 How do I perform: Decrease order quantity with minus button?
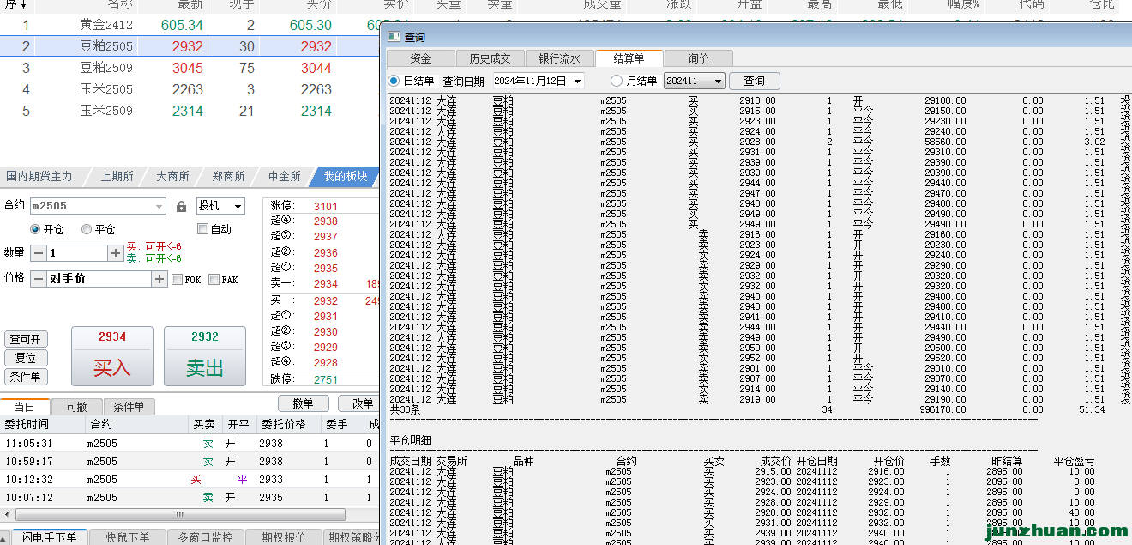tap(39, 253)
